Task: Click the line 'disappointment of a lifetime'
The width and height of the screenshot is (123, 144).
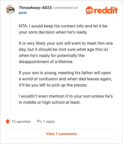Action: pyautogui.click(x=46, y=62)
